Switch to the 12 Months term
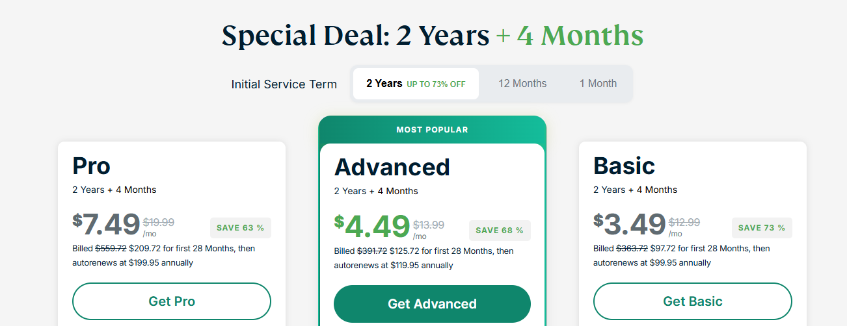Screen dimensions: 847x326 coord(522,84)
